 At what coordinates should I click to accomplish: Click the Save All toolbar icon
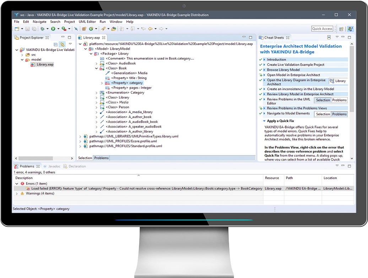click(x=34, y=29)
